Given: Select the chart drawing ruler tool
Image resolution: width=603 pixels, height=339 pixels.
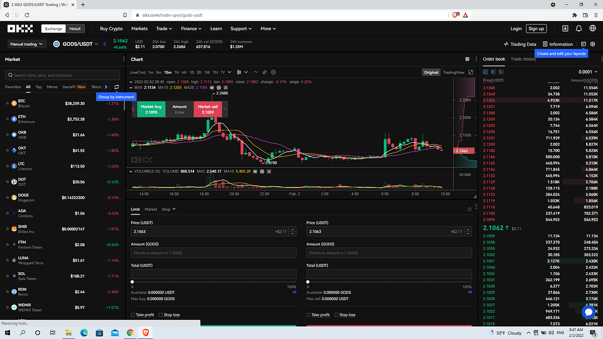Looking at the screenshot, I should pos(265,72).
